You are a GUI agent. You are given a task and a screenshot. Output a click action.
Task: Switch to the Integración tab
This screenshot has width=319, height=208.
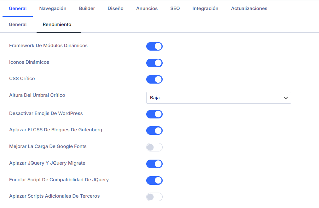tap(205, 8)
